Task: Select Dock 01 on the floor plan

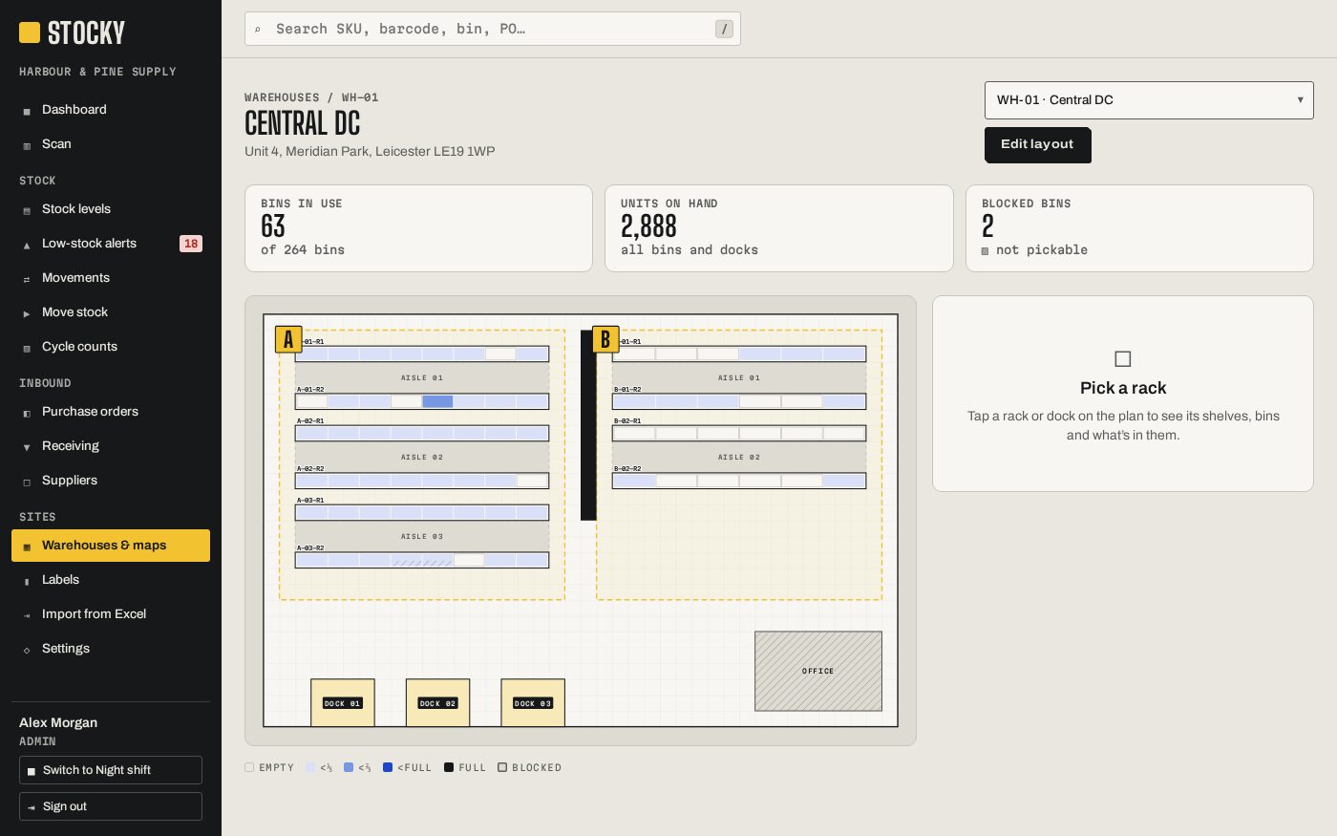Action: pyautogui.click(x=343, y=703)
